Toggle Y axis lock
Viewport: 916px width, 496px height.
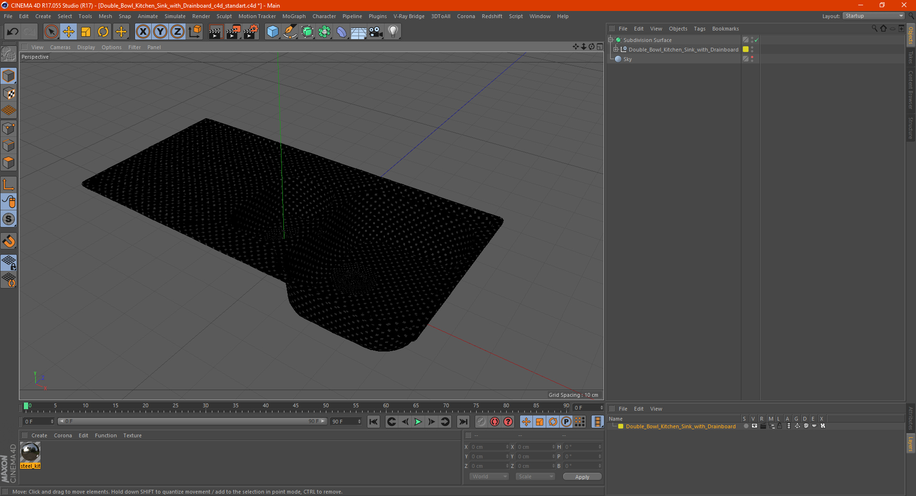[160, 32]
